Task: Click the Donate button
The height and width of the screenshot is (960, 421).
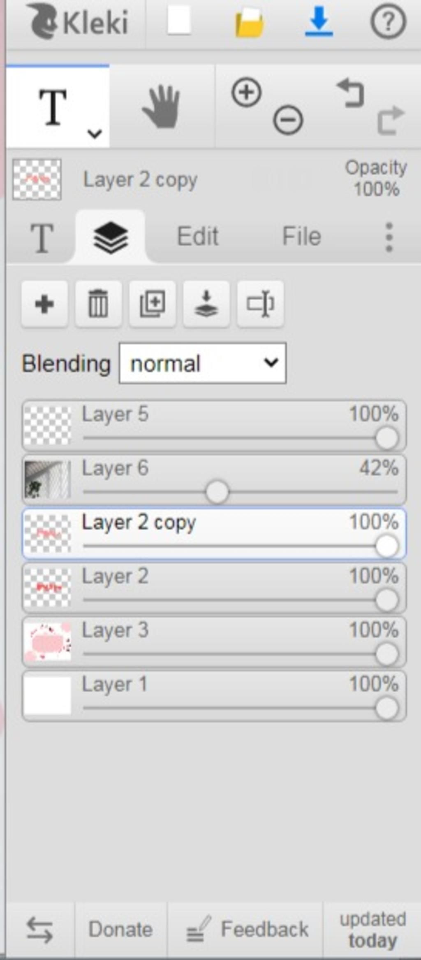Action: 120,929
